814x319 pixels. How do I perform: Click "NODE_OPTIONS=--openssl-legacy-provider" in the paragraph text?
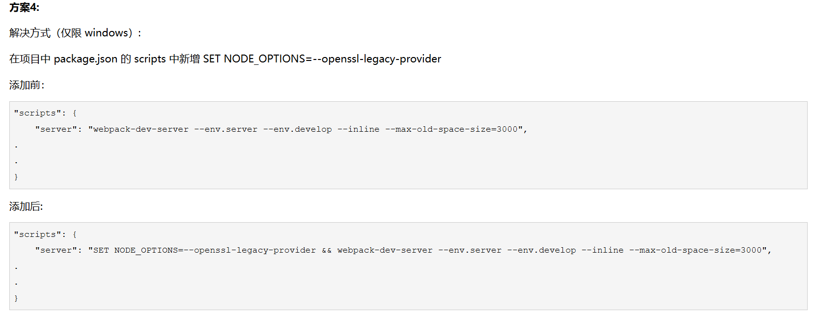coord(332,59)
